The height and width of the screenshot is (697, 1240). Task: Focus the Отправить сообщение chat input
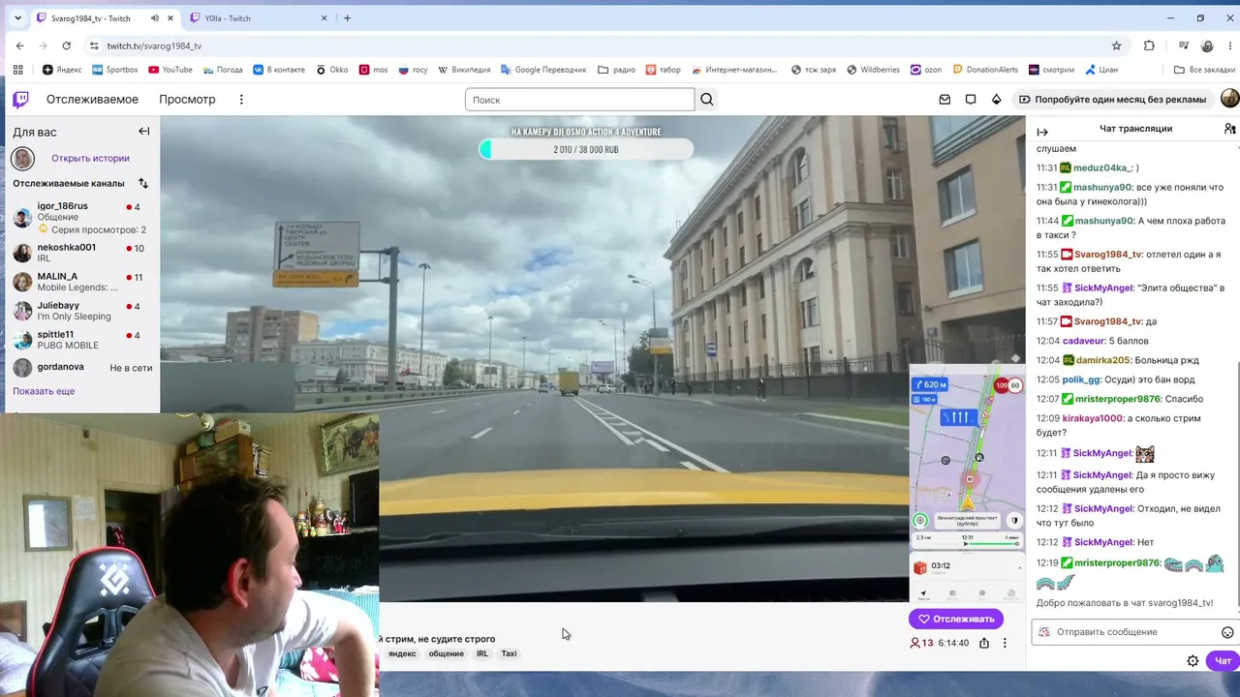coord(1135,632)
